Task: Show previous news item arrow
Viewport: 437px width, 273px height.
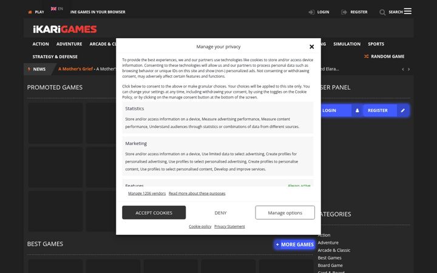Action: (x=403, y=69)
